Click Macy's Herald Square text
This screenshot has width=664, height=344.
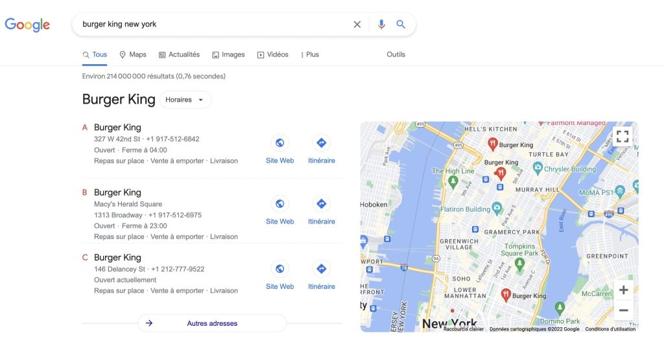(128, 204)
